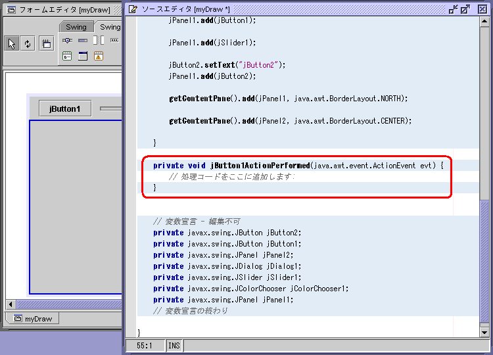
Task: Click the Japanese comment inside jButton1ActionPerformed
Action: coord(232,177)
